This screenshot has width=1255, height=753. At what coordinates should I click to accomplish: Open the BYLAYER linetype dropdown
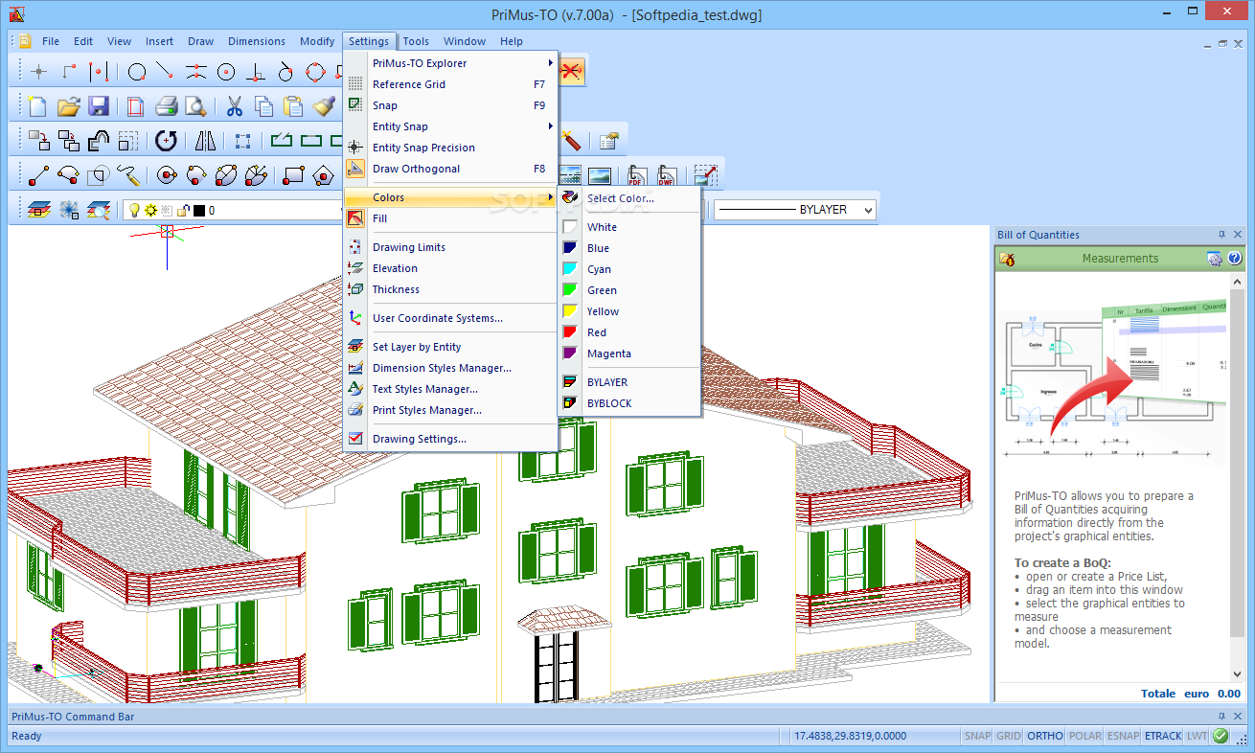coord(867,209)
